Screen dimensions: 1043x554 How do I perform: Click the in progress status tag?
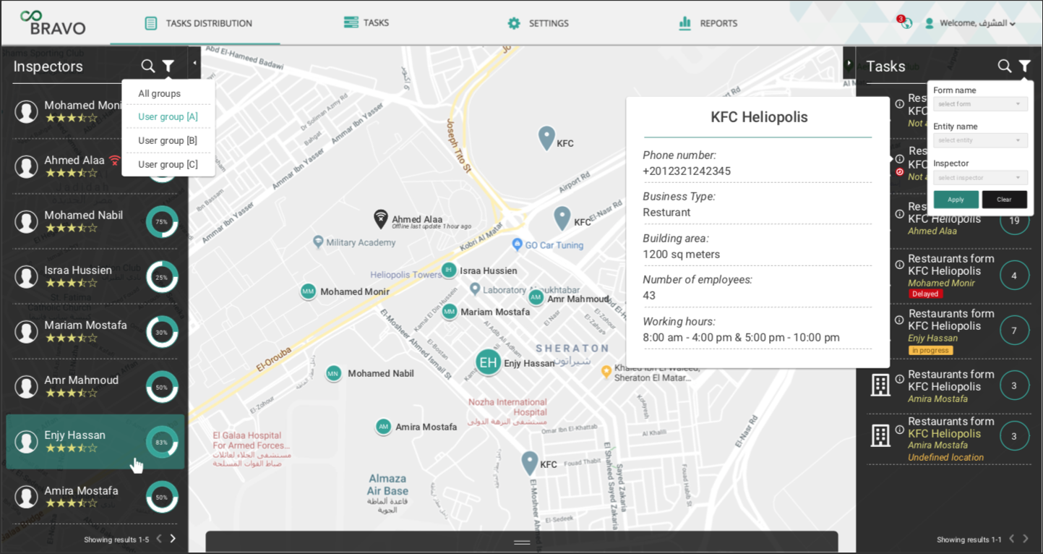pos(930,351)
